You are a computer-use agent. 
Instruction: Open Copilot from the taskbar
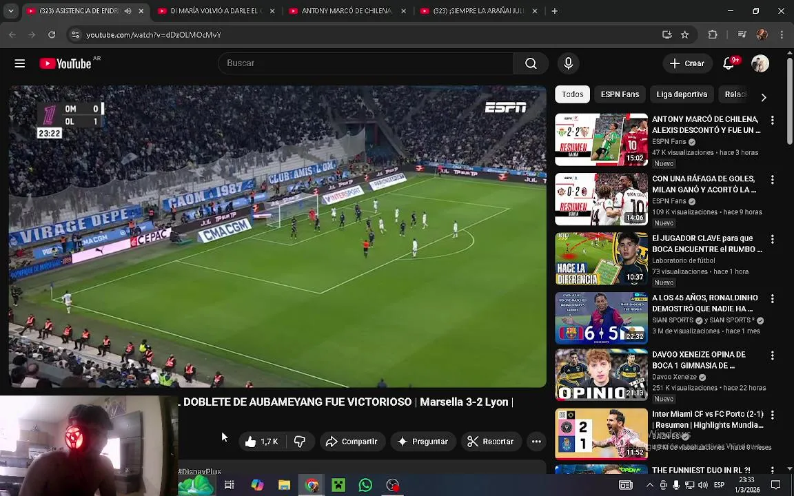pyautogui.click(x=257, y=485)
